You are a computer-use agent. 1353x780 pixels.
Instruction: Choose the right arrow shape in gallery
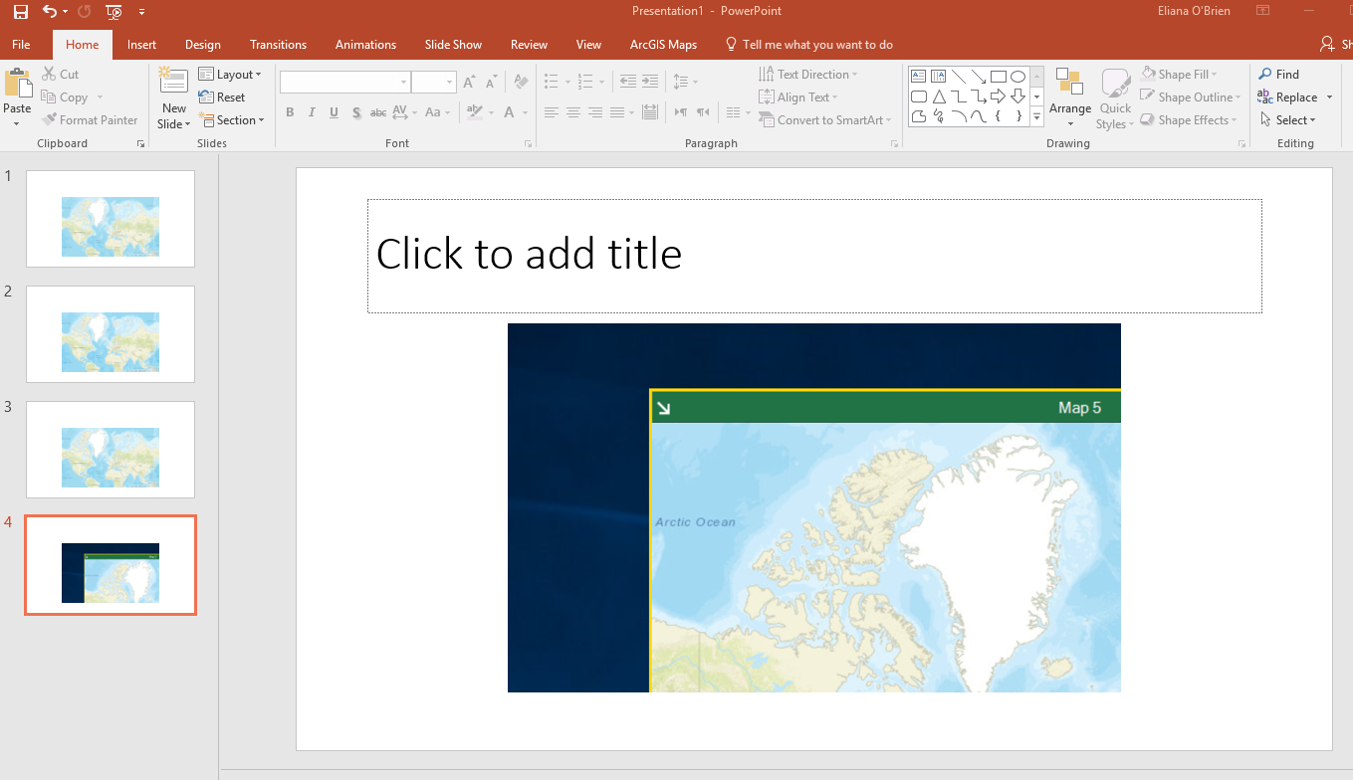click(998, 97)
